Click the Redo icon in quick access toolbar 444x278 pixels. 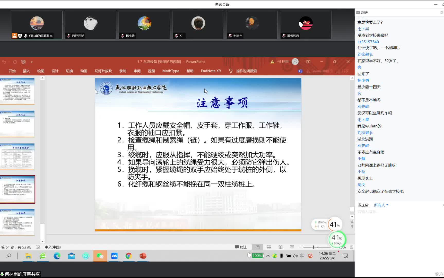click(15, 62)
